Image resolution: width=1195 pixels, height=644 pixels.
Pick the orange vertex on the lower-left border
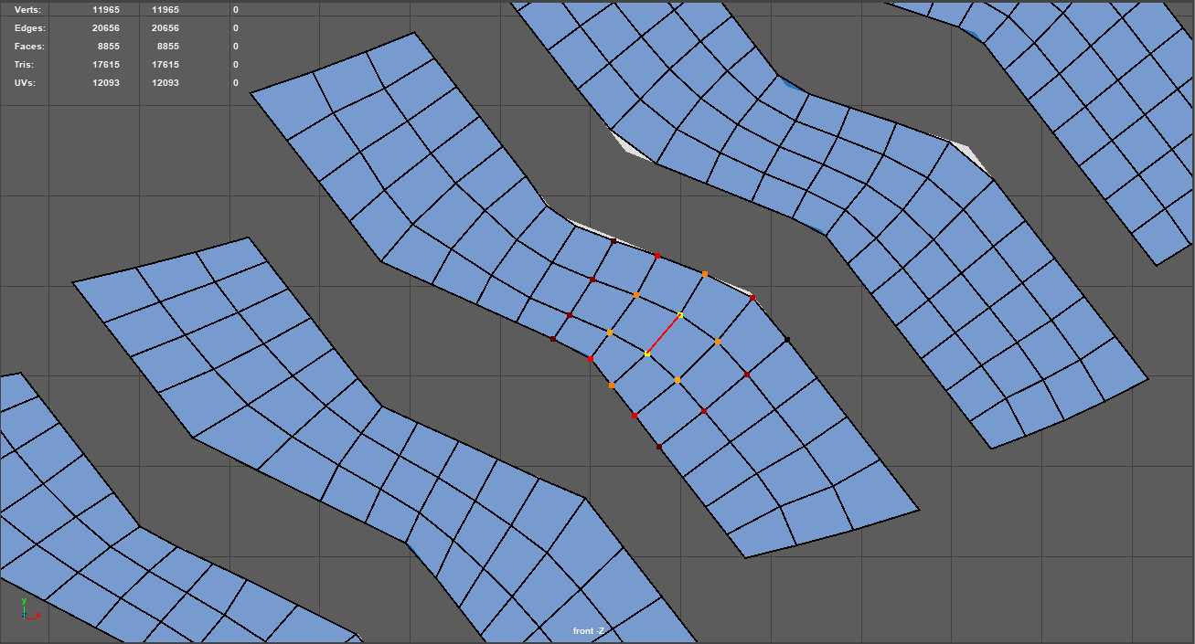coord(611,386)
